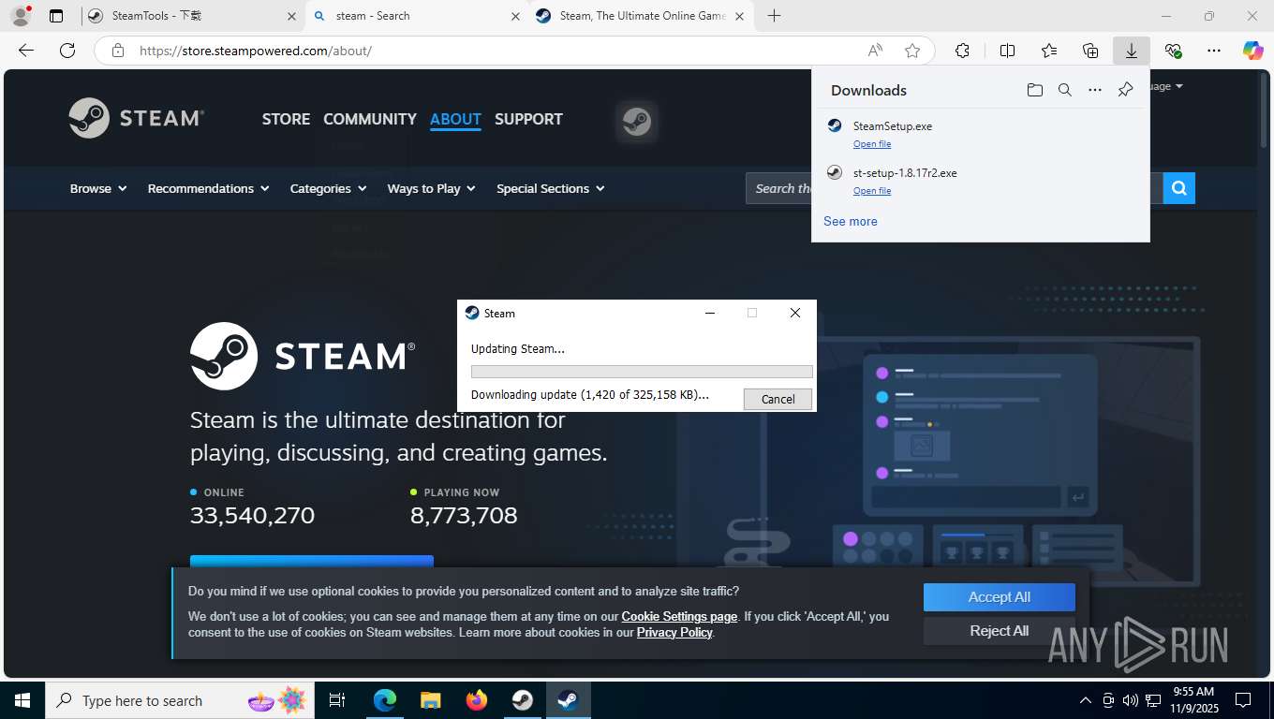Image resolution: width=1274 pixels, height=719 pixels.
Task: Open the Favorites list icon
Action: (1049, 51)
